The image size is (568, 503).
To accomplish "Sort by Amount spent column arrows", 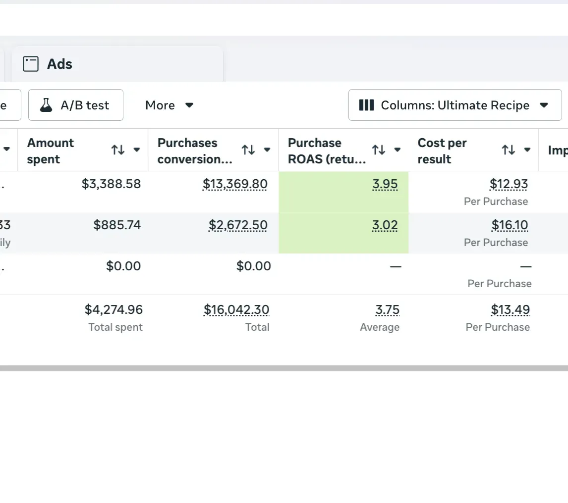I will tap(118, 150).
